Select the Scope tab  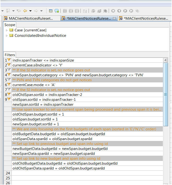tap(10, 25)
